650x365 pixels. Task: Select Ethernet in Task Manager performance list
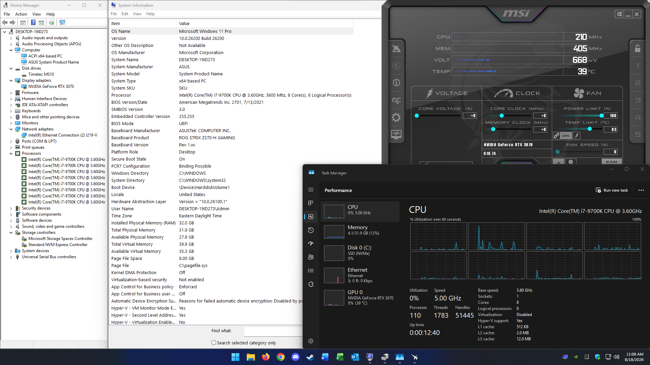coord(360,275)
